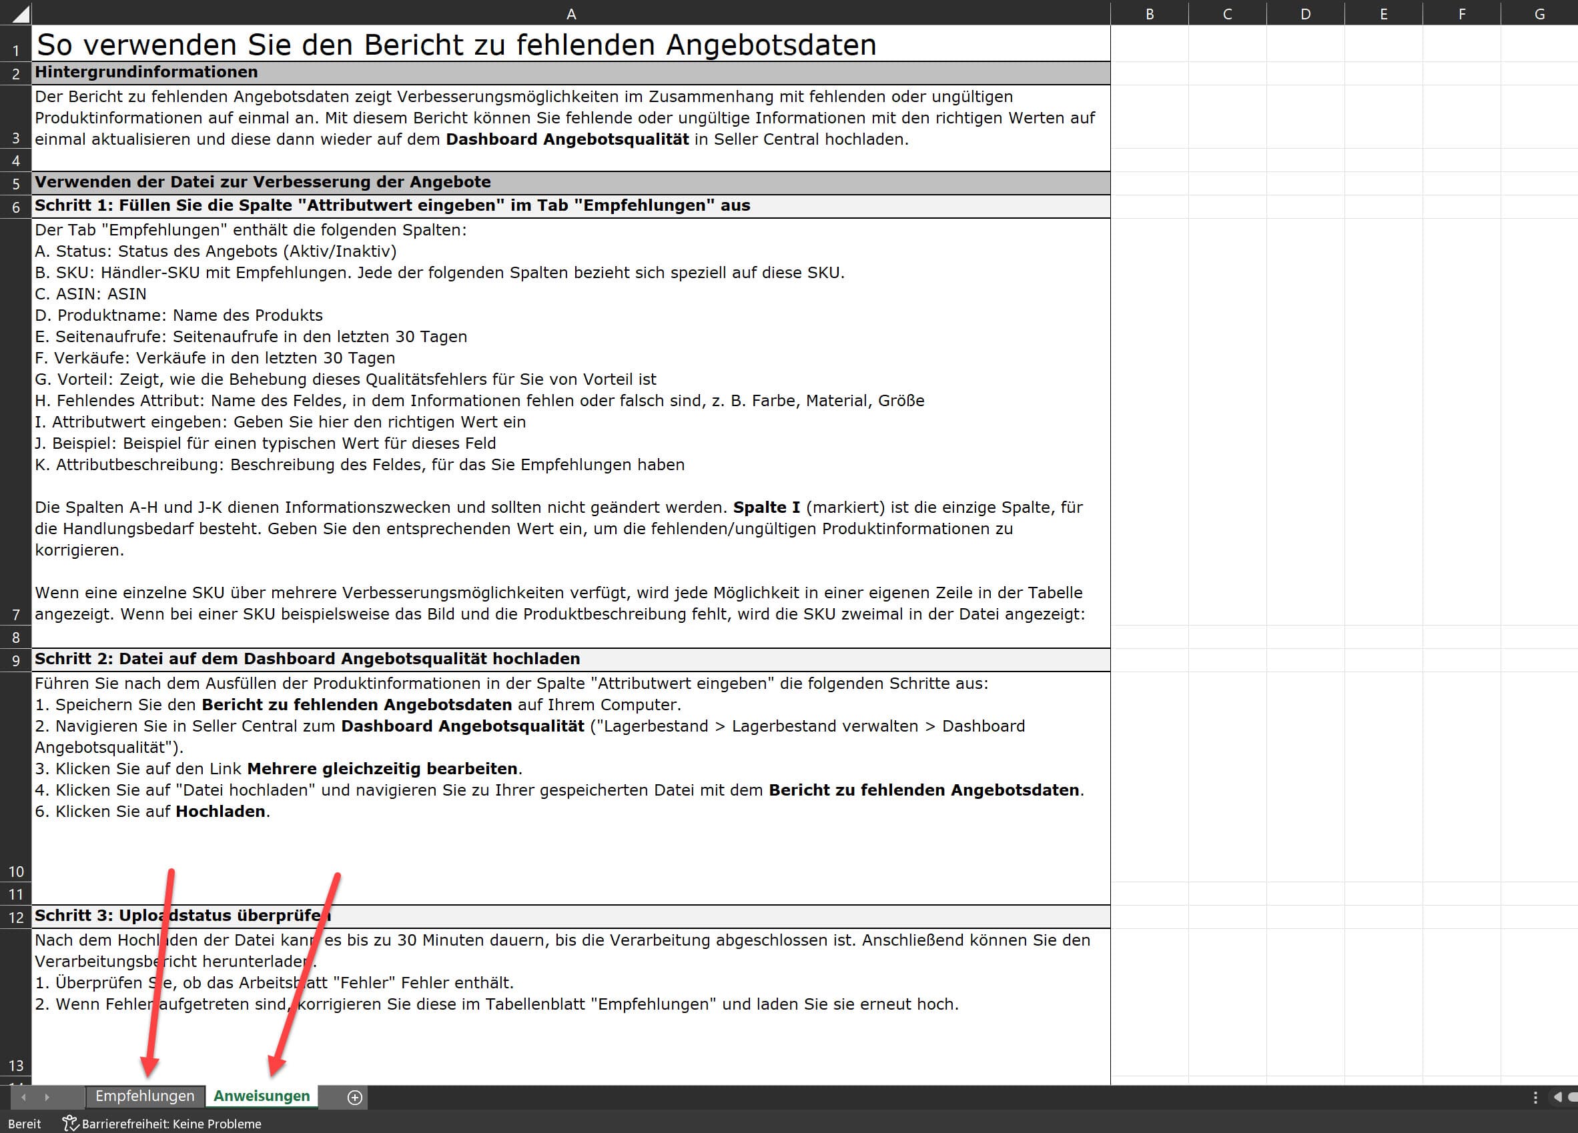Select row 9 header
This screenshot has width=1578, height=1133.
[15, 660]
